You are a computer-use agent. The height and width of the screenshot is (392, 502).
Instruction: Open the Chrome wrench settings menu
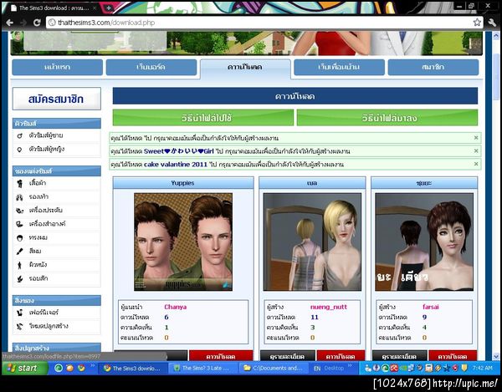(492, 23)
